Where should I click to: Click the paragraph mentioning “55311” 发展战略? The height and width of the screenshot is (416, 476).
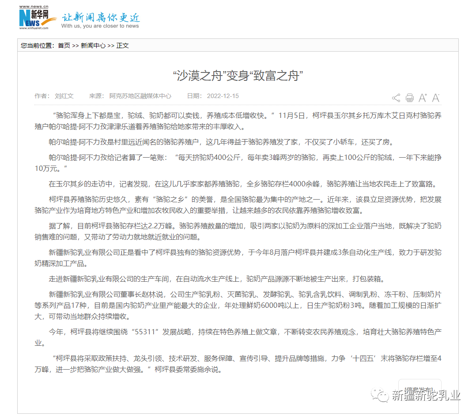(238, 337)
